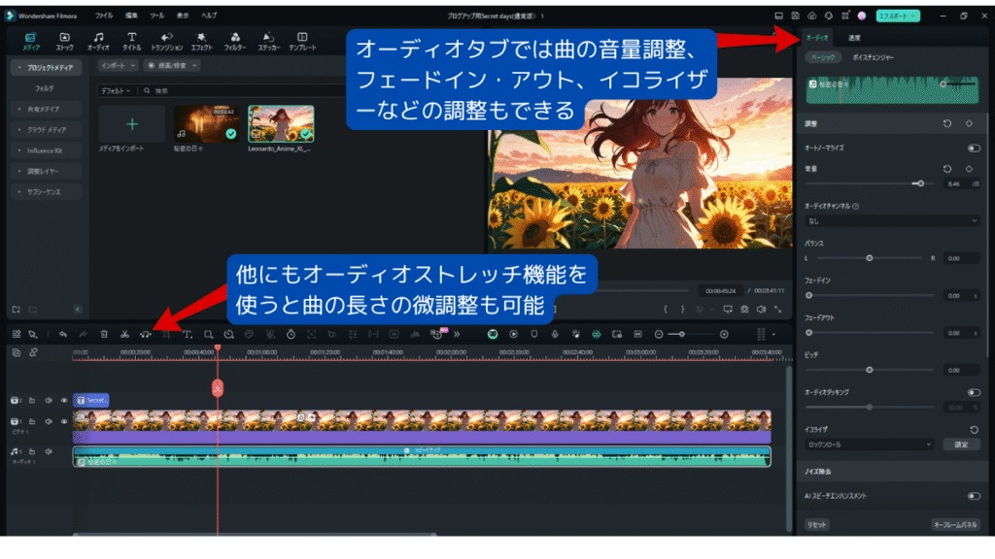Open the オーディオチャンネル dropdown showing なし
The height and width of the screenshot is (559, 995).
point(892,221)
